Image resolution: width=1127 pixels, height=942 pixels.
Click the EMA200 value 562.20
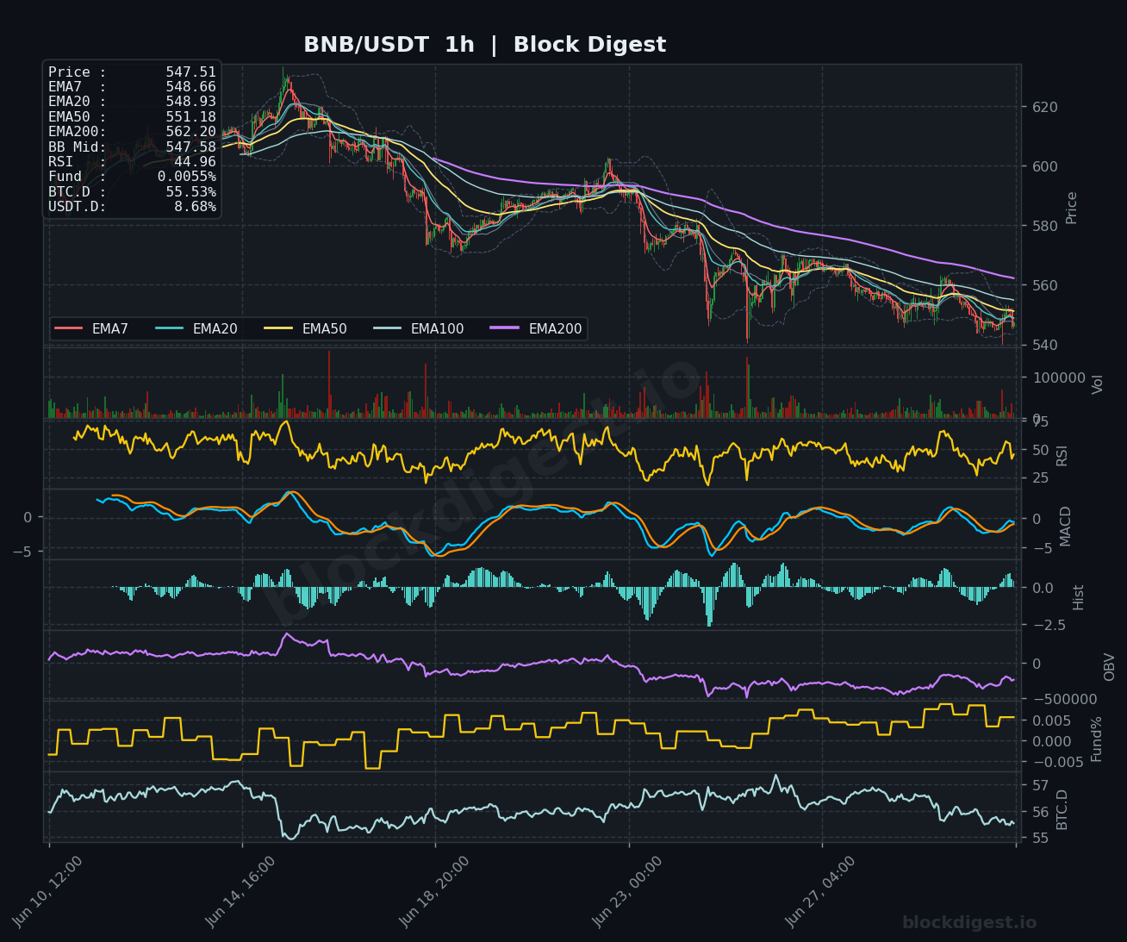[191, 132]
